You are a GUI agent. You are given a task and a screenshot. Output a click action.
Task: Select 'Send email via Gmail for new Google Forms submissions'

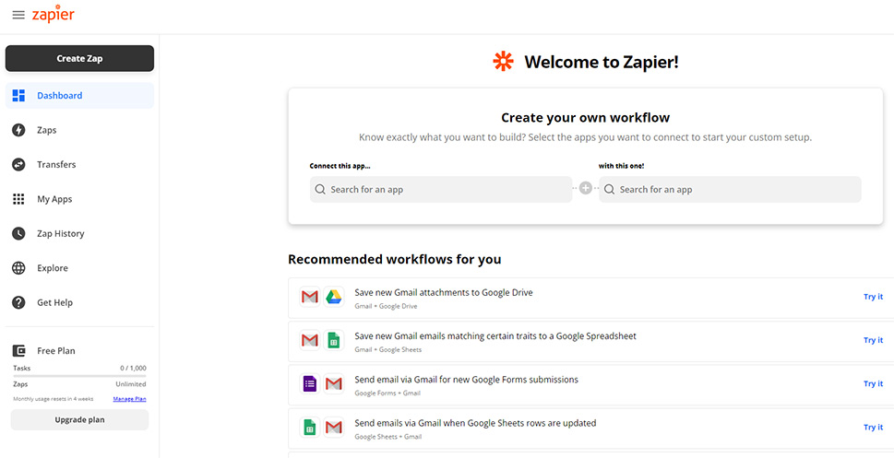pyautogui.click(x=467, y=380)
